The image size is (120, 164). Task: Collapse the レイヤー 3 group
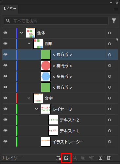click(x=36, y=109)
